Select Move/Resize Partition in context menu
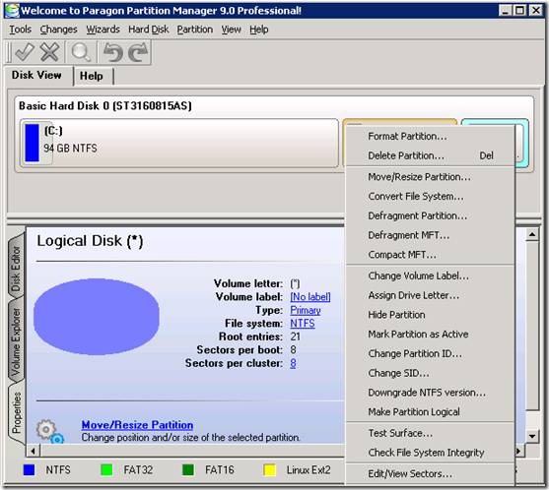 coord(431,177)
